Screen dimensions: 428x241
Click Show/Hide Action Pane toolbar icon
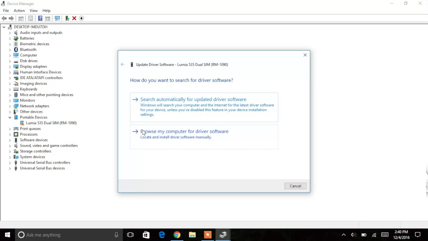(47, 18)
